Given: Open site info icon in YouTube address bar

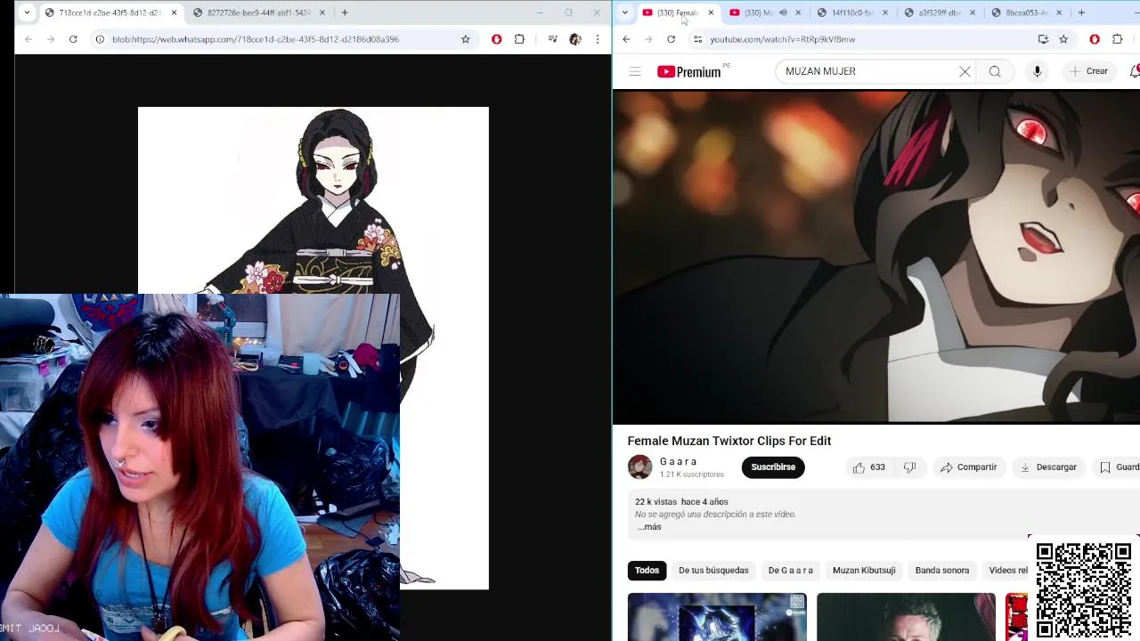Looking at the screenshot, I should tap(697, 39).
